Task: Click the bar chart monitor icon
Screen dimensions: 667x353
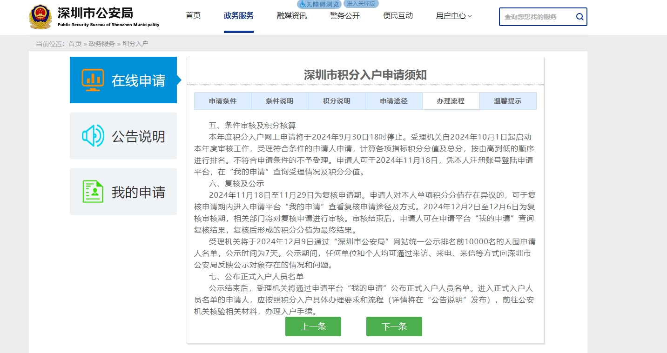Action: click(93, 80)
